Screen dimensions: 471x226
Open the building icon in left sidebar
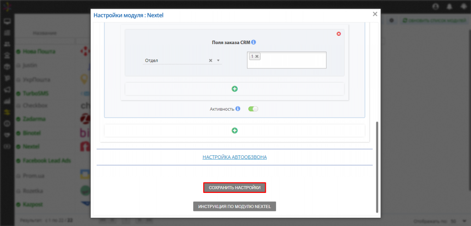[7, 55]
